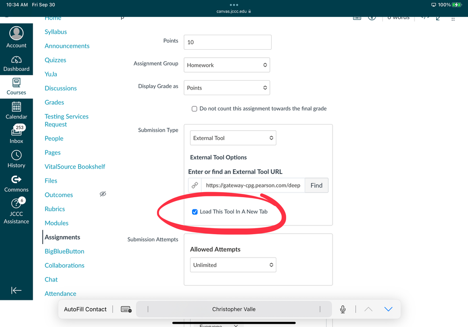
Task: Expand the Assignment Group Homework dropdown
Action: click(227, 65)
